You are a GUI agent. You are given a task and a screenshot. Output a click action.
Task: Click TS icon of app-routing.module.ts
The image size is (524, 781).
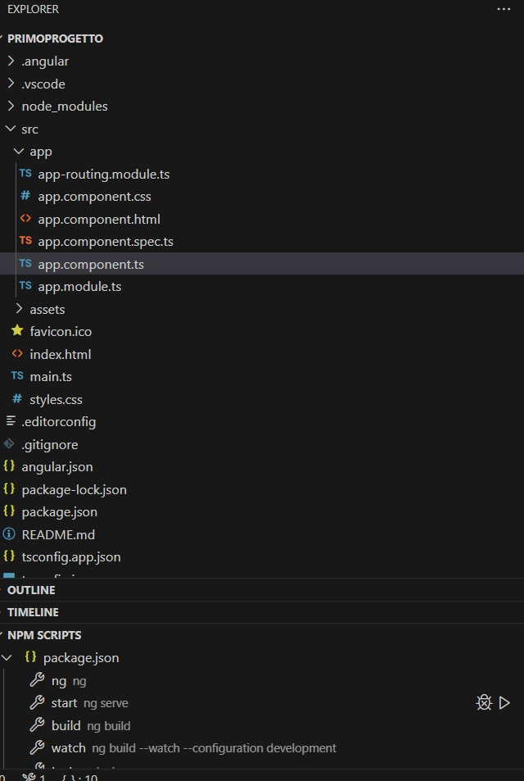coord(25,174)
